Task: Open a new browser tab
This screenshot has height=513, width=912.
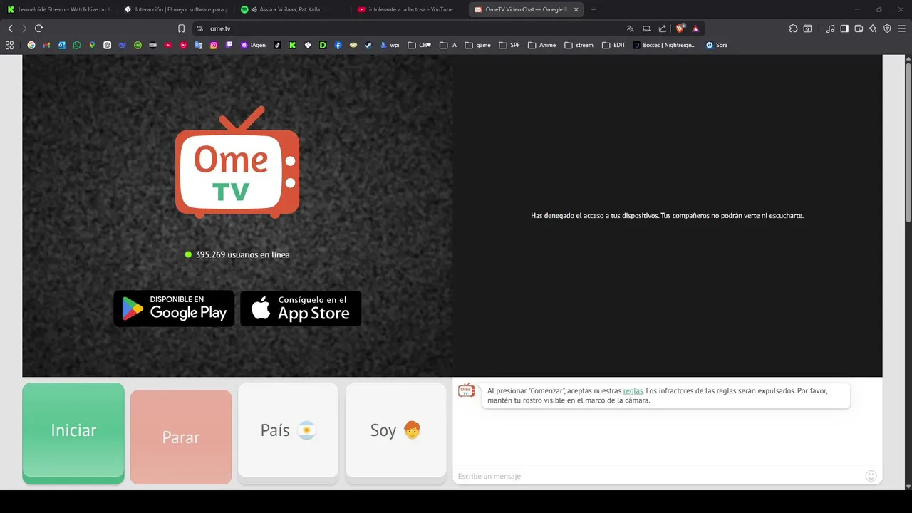Action: coord(594,9)
